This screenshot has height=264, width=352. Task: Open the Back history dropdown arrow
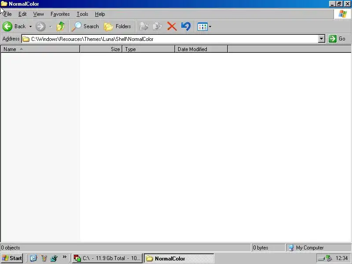[x=30, y=26]
